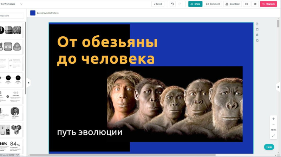Viewport: 281px width, 157px height.
Task: Click the undo arrow icon
Action: click(172, 4)
